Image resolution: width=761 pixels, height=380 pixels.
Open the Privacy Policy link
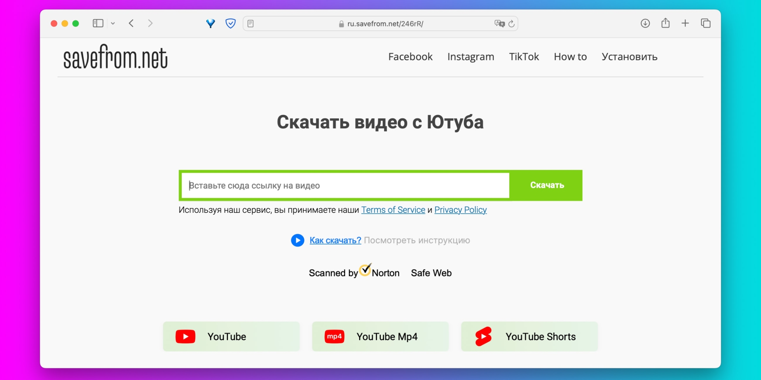pyautogui.click(x=460, y=210)
